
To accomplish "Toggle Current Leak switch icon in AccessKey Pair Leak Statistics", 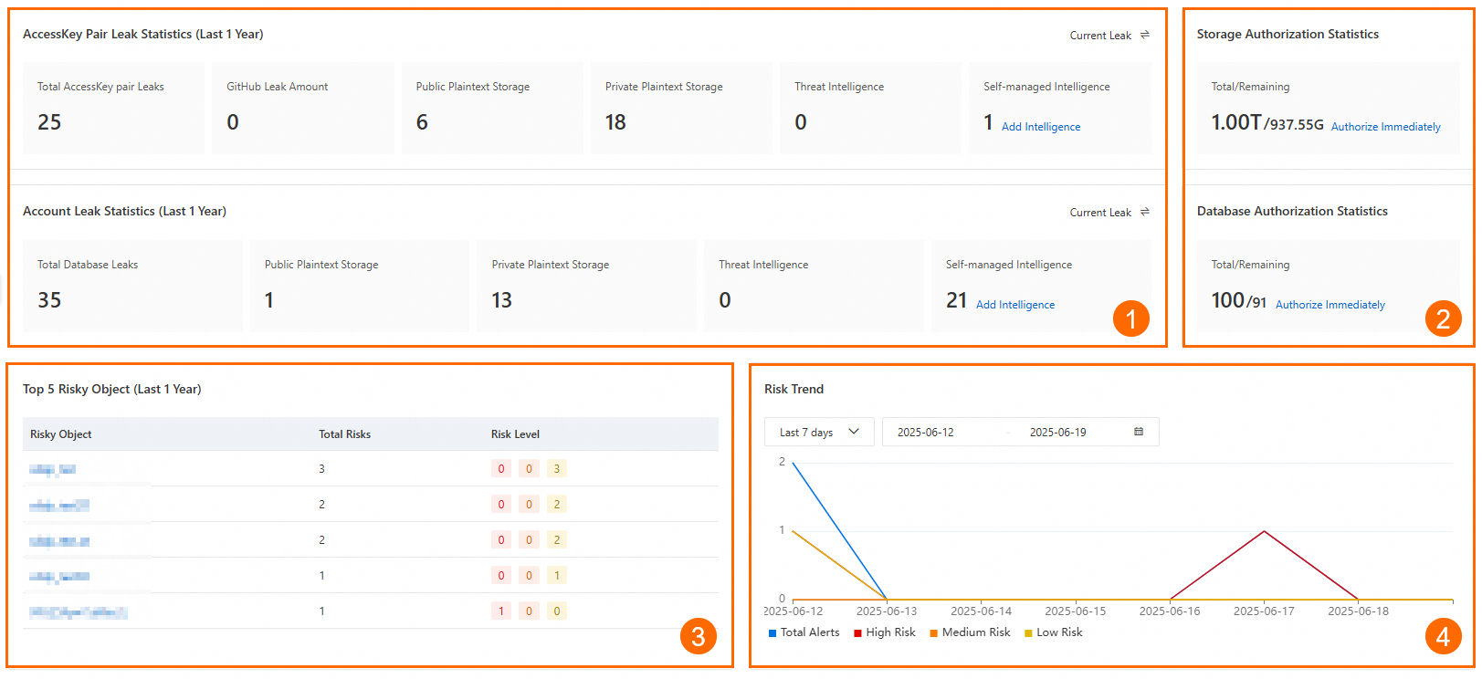I will tap(1144, 35).
